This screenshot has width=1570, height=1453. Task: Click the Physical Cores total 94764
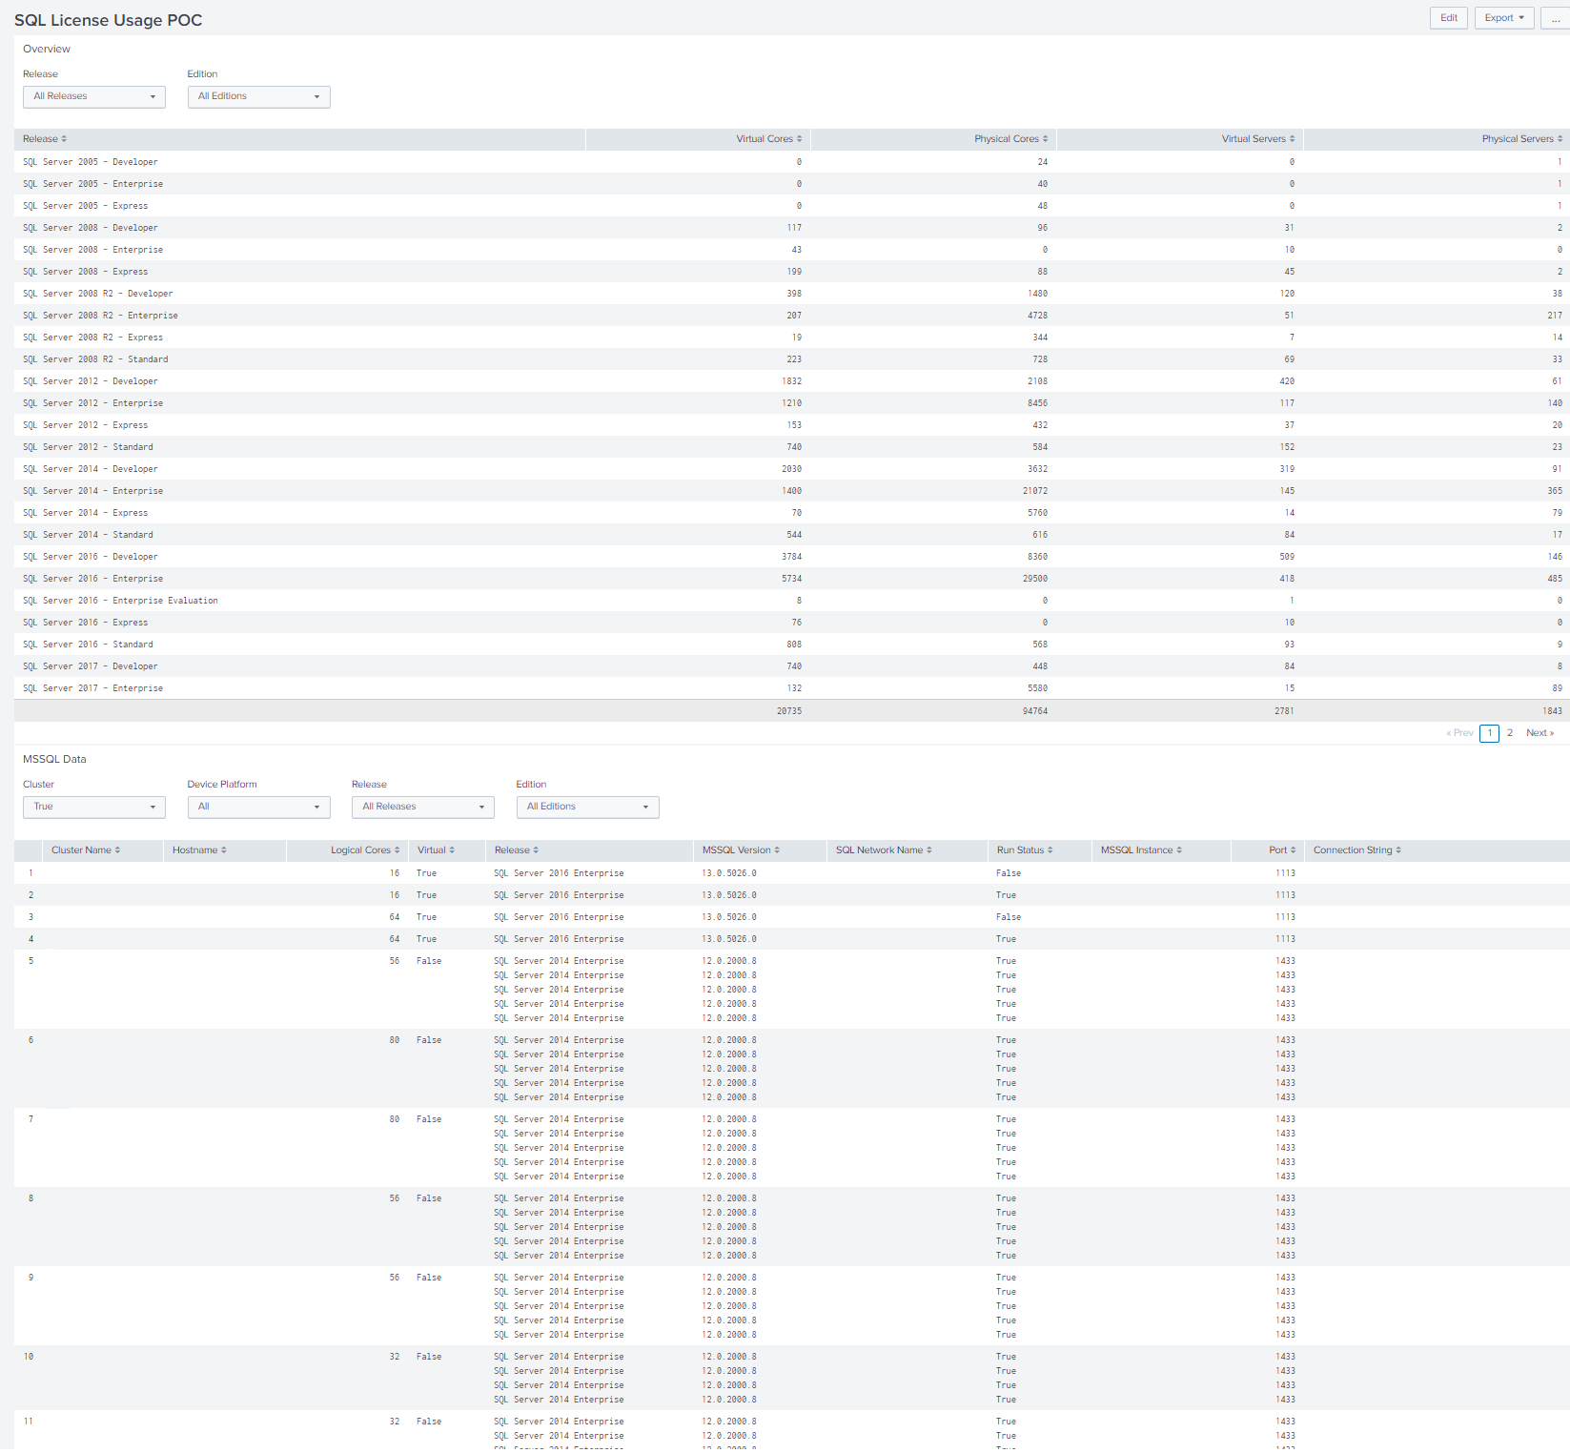(1034, 711)
